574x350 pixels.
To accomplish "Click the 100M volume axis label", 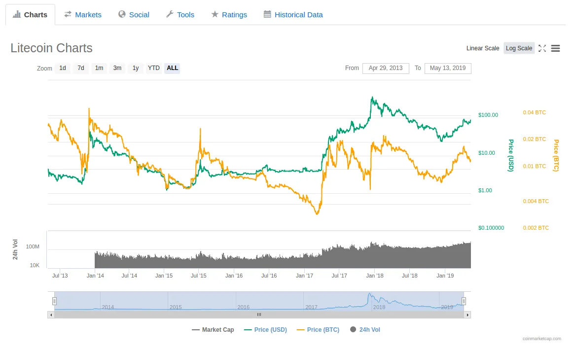I will 33,247.
